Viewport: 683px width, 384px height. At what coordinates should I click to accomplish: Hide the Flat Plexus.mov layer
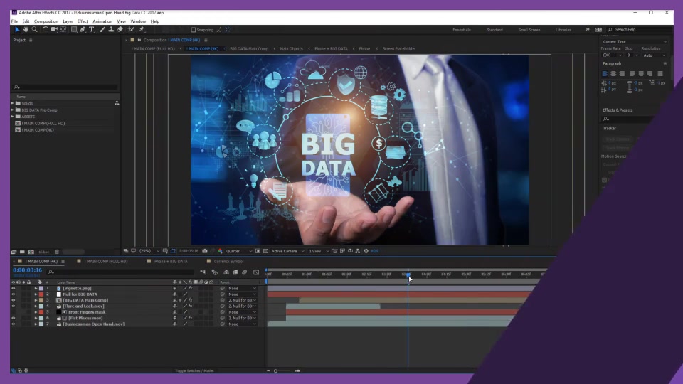pyautogui.click(x=13, y=319)
